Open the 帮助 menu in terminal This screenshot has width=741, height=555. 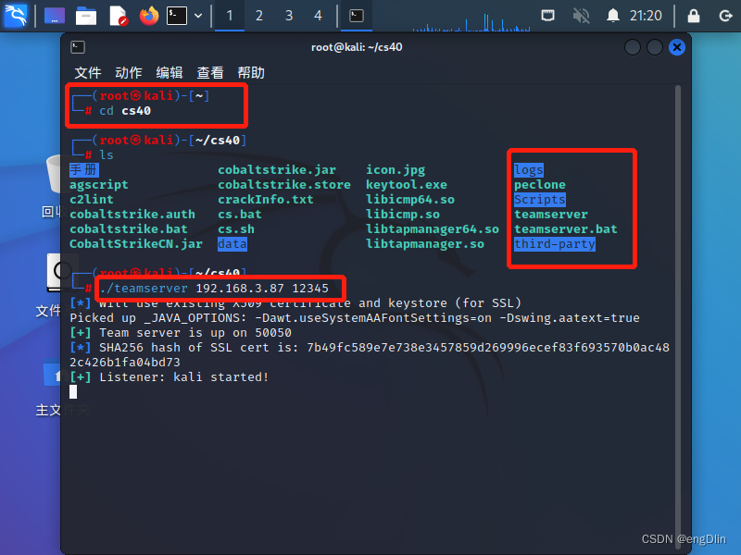click(251, 73)
